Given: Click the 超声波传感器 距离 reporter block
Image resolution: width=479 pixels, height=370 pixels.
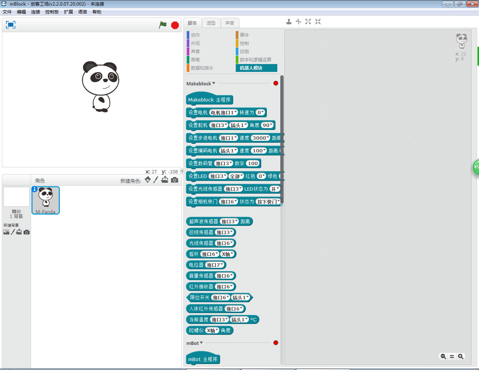Looking at the screenshot, I should point(219,221).
